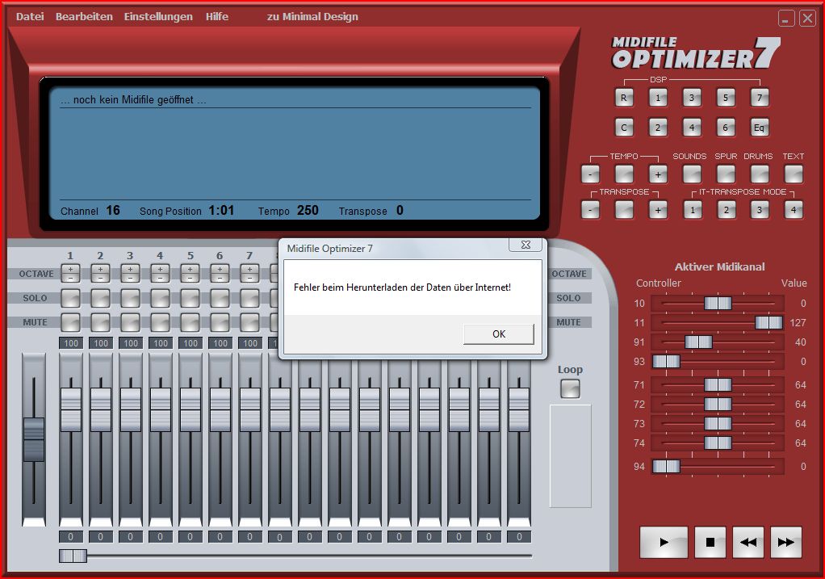825x579 pixels.
Task: Click the octave stepper for channel 1
Action: pyautogui.click(x=70, y=273)
